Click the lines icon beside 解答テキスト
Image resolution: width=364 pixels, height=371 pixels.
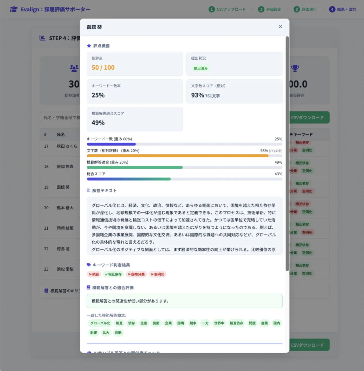coord(88,190)
